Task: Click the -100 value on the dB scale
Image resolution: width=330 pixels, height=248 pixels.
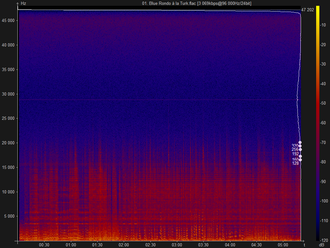Action: 324,201
